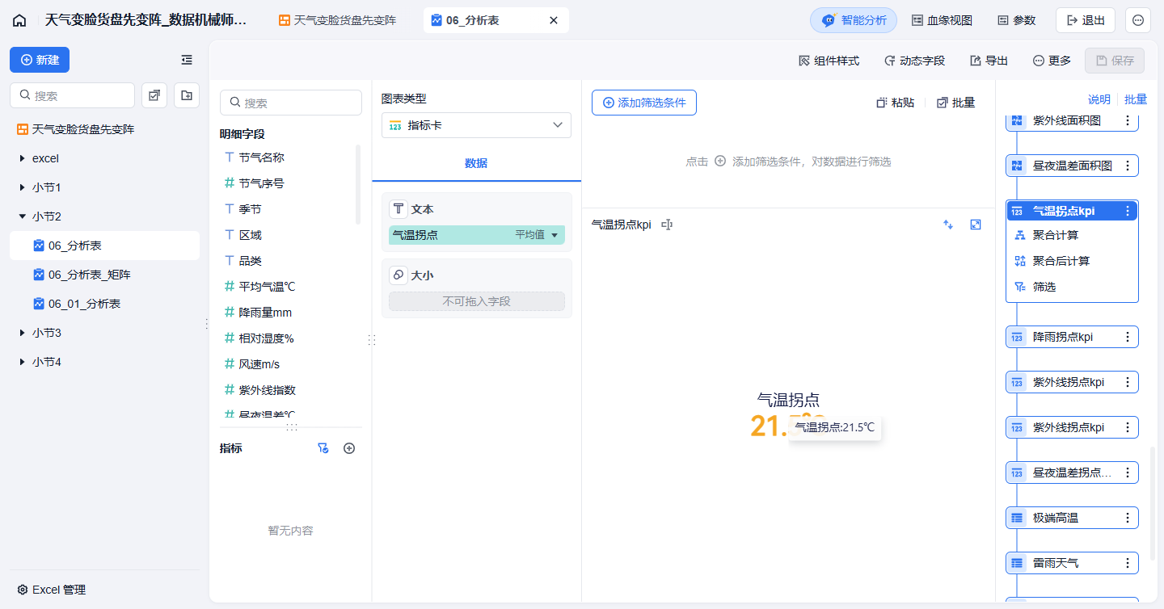Open the kebab menu for 昼夜温差面积图
The image size is (1164, 609).
click(x=1128, y=166)
